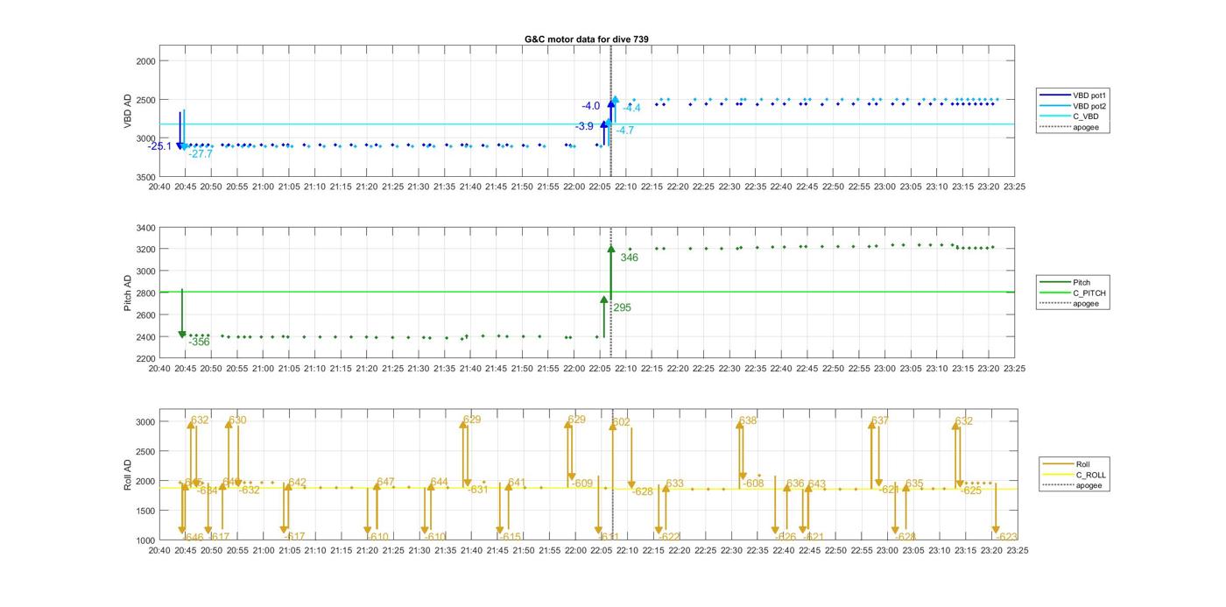Click the 'VBD AD' y-axis label

[128, 111]
